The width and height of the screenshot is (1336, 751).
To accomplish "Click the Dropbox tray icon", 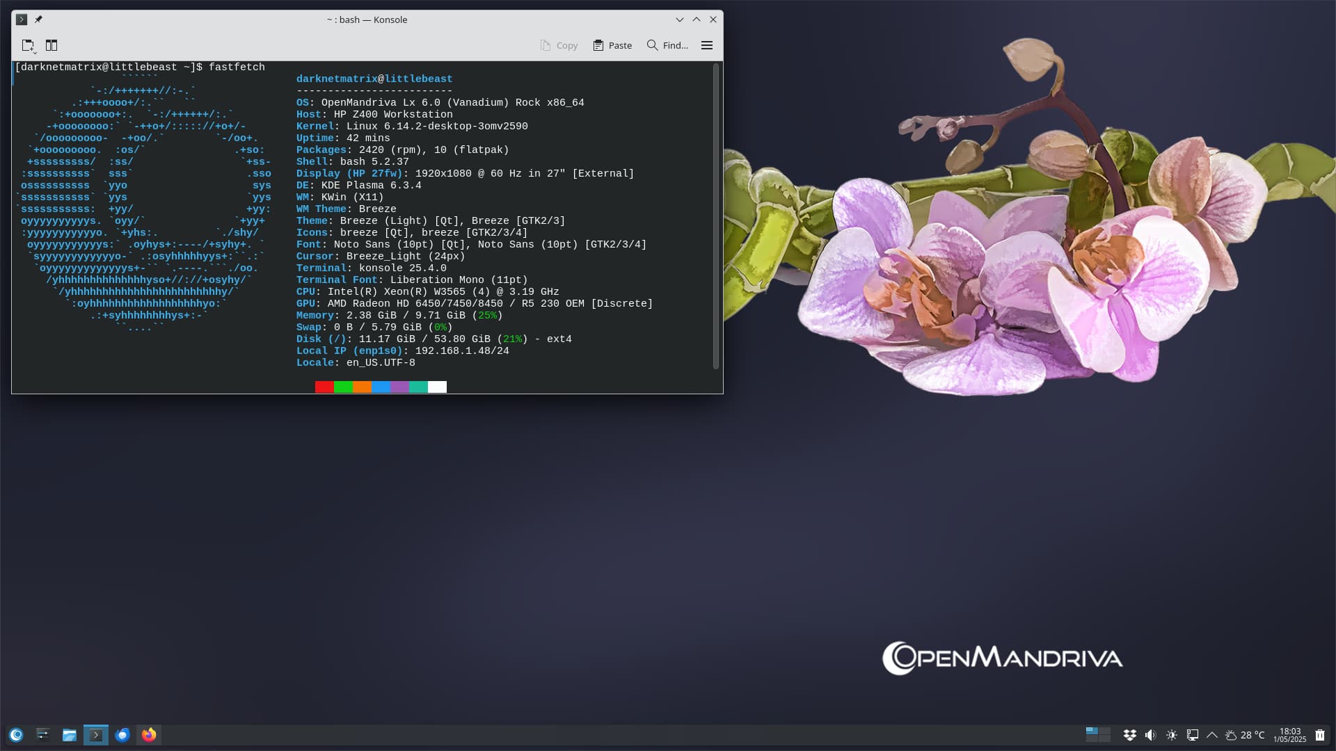I will (x=1130, y=735).
